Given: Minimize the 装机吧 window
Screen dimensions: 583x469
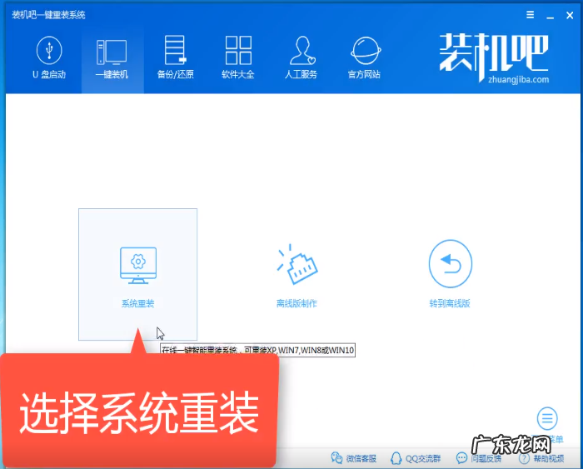Looking at the screenshot, I should (551, 16).
